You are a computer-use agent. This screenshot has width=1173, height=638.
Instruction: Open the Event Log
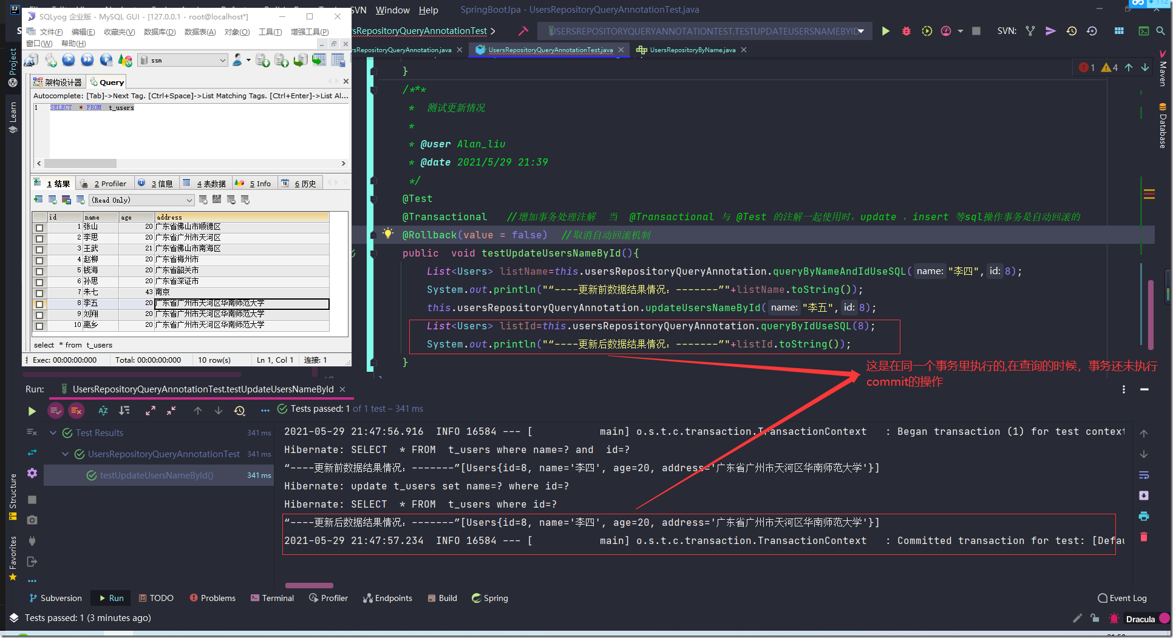coord(1122,598)
